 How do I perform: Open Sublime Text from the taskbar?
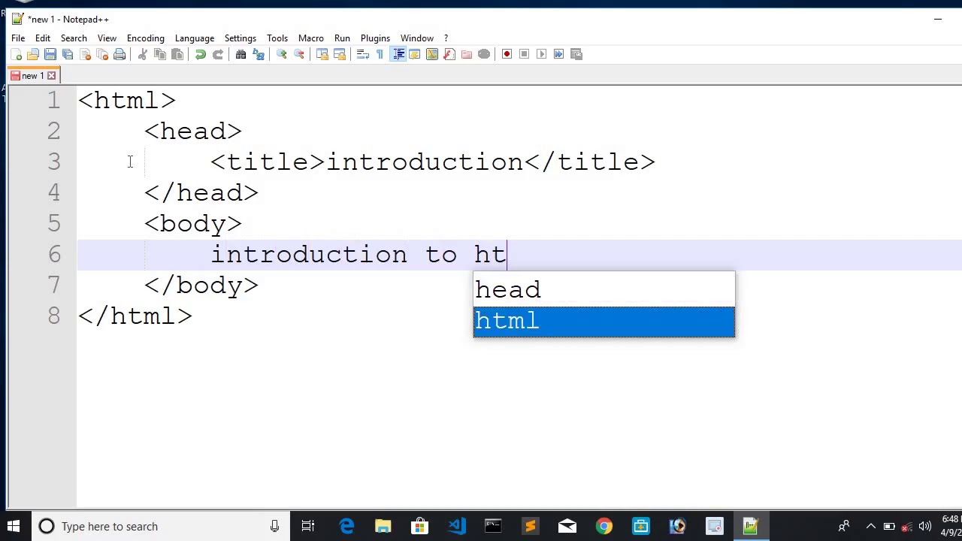click(531, 526)
